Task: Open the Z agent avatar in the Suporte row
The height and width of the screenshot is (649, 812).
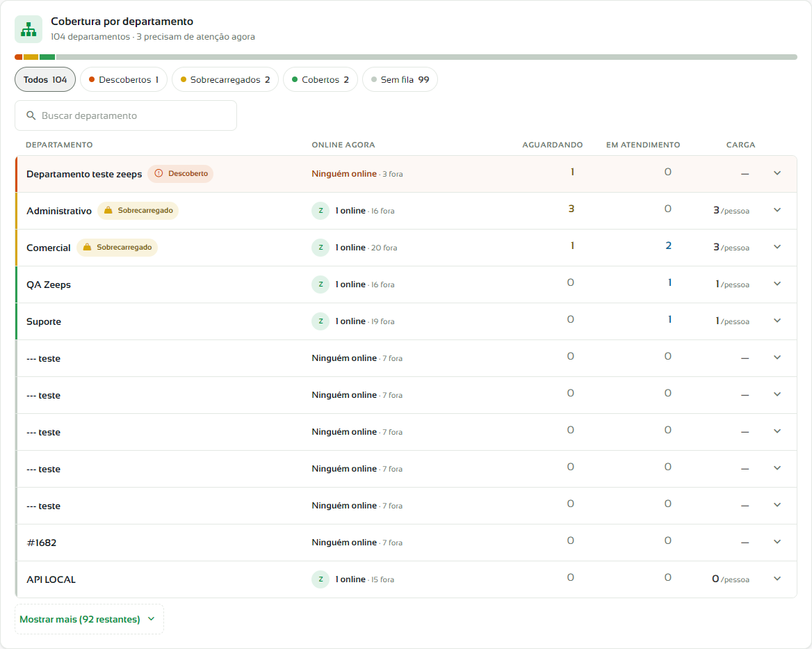Action: tap(320, 321)
